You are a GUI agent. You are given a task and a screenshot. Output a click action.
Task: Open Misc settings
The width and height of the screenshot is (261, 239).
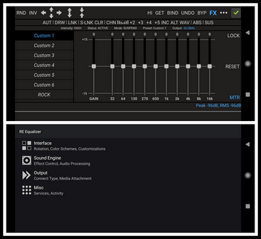[x=128, y=190]
